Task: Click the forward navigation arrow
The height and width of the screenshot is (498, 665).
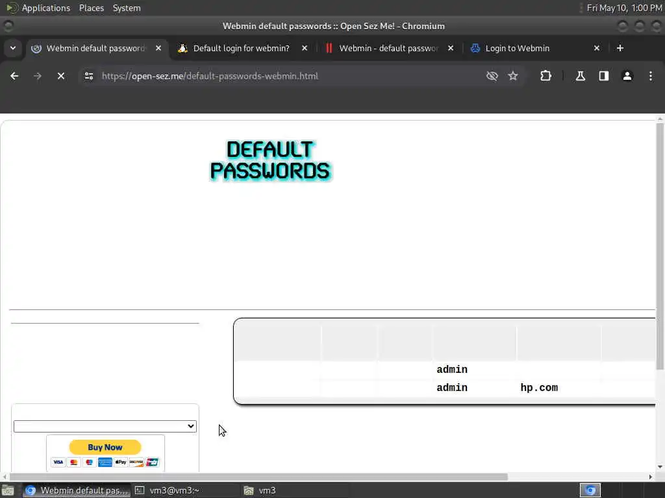Action: (37, 76)
